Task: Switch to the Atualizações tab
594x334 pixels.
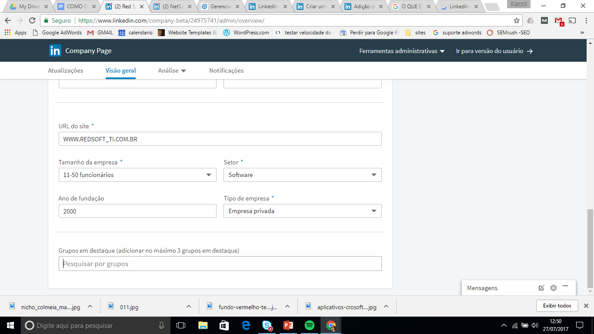Action: (x=66, y=70)
